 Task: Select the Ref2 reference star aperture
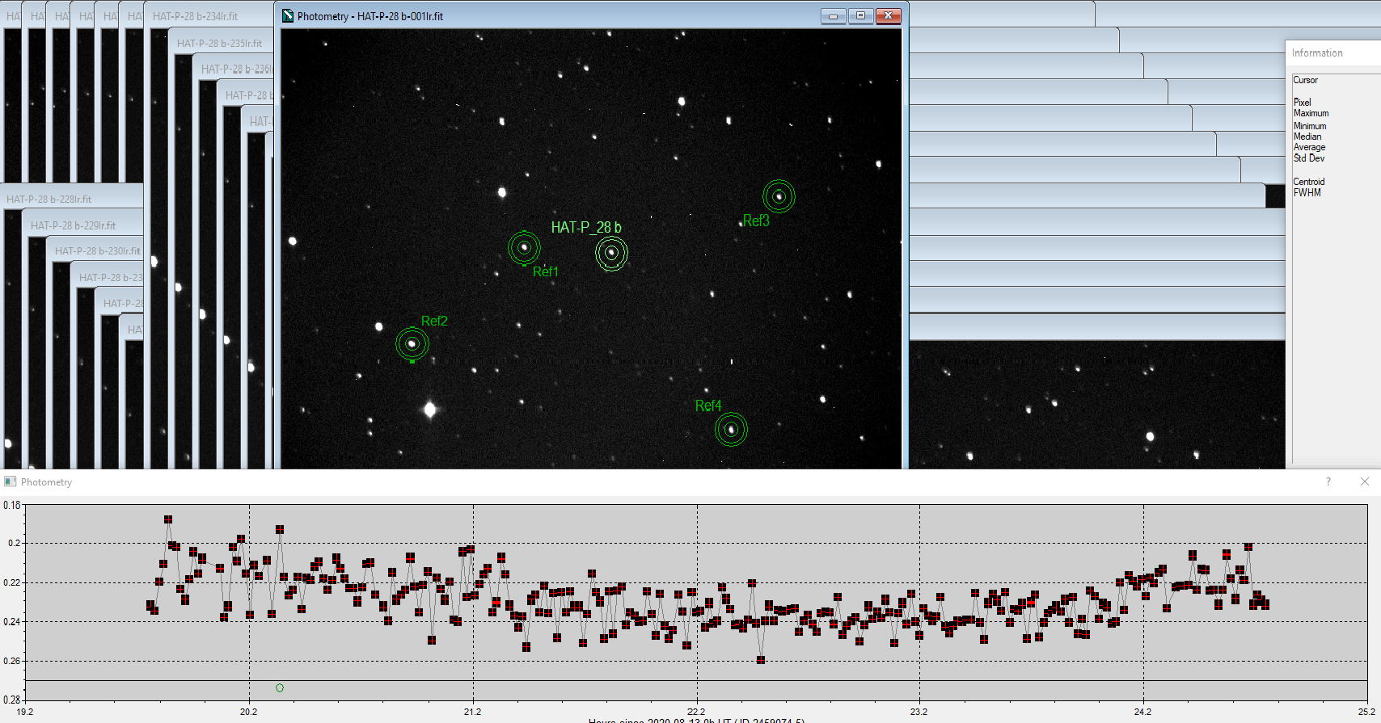click(412, 343)
